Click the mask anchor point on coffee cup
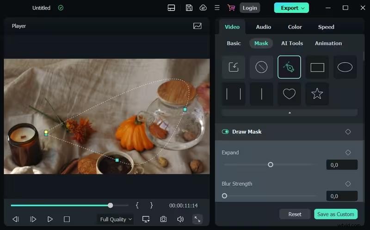The image size is (370, 230). pyautogui.click(x=117, y=160)
